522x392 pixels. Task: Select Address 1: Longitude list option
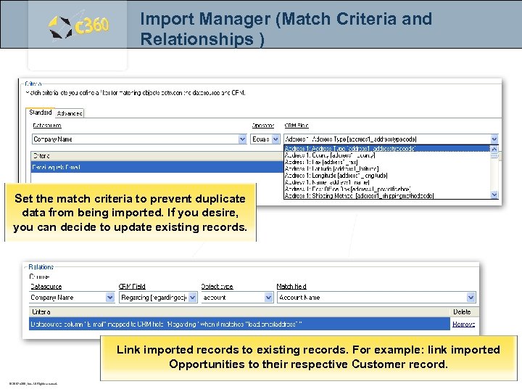pos(387,176)
